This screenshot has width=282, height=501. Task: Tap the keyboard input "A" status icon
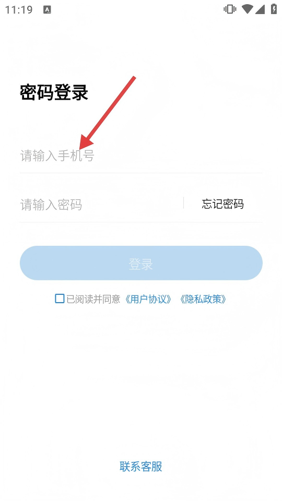click(x=48, y=10)
